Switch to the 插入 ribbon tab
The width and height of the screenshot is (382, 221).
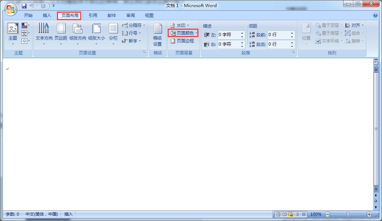47,16
